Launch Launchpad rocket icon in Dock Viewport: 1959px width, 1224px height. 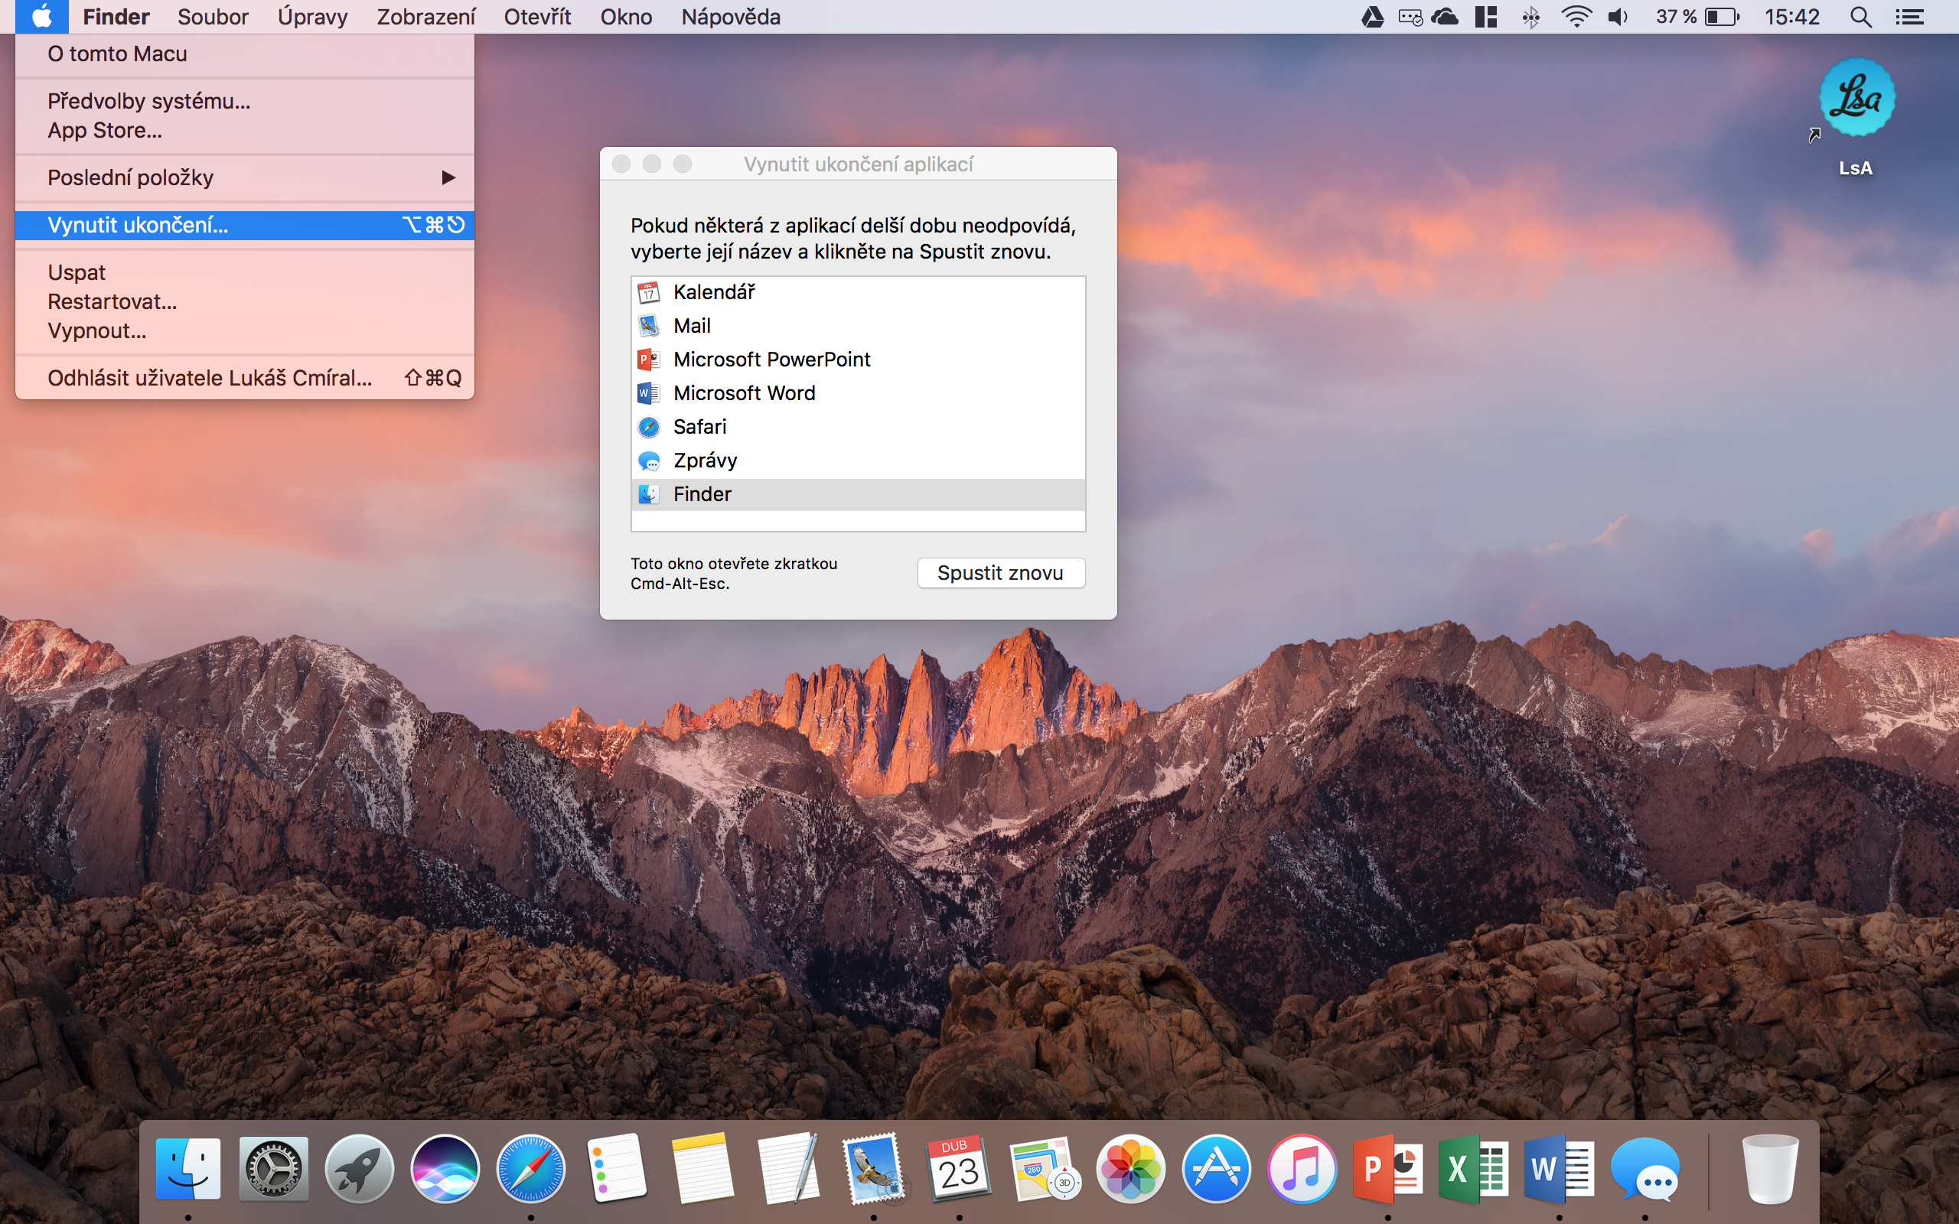pyautogui.click(x=359, y=1169)
